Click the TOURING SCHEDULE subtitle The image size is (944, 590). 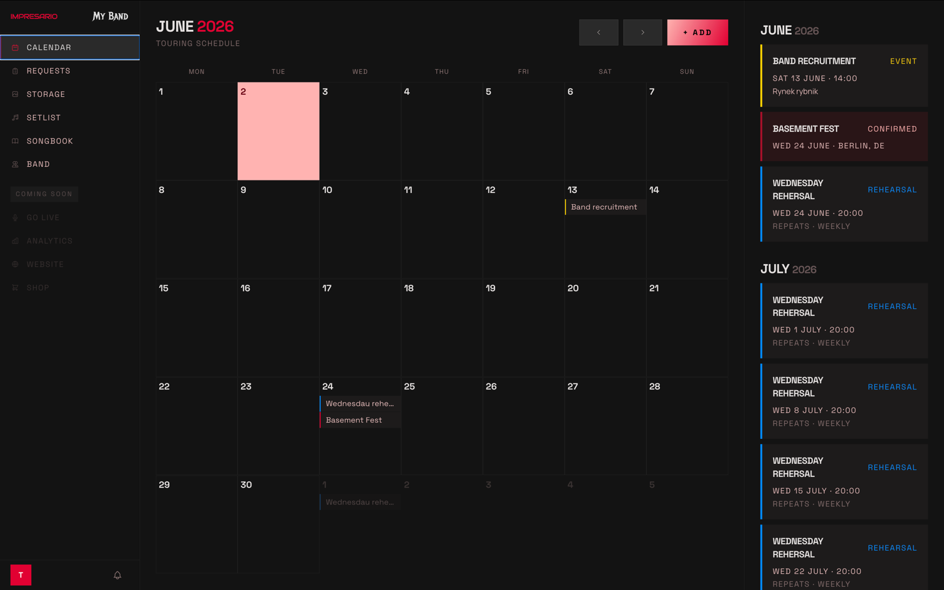tap(198, 44)
